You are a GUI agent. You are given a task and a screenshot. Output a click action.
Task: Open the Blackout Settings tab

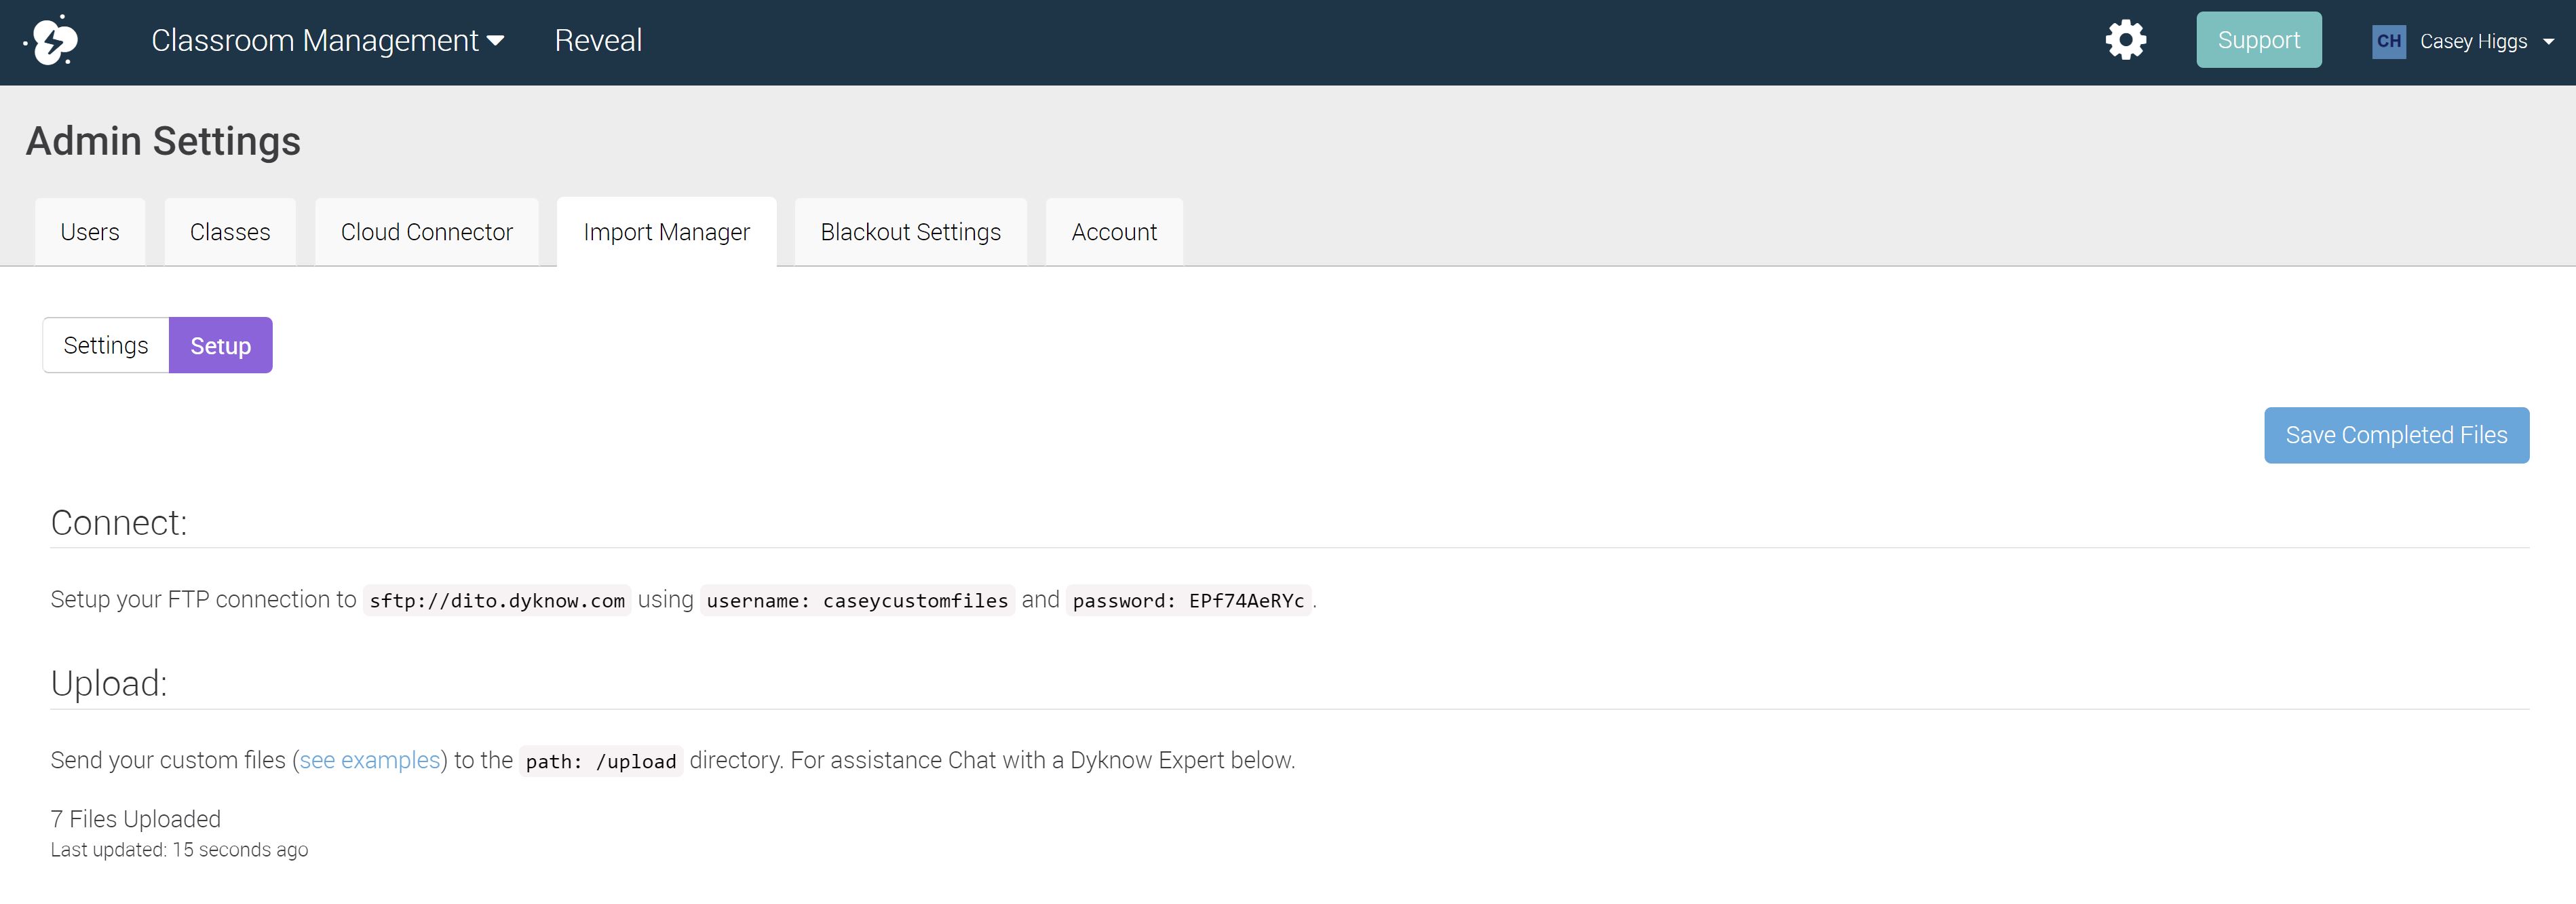(911, 232)
